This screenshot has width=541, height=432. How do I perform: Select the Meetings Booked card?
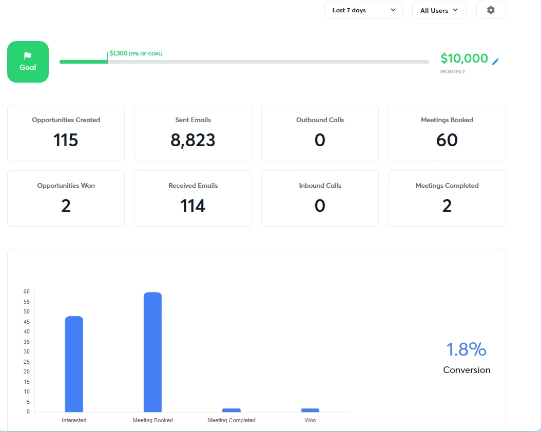pyautogui.click(x=447, y=133)
